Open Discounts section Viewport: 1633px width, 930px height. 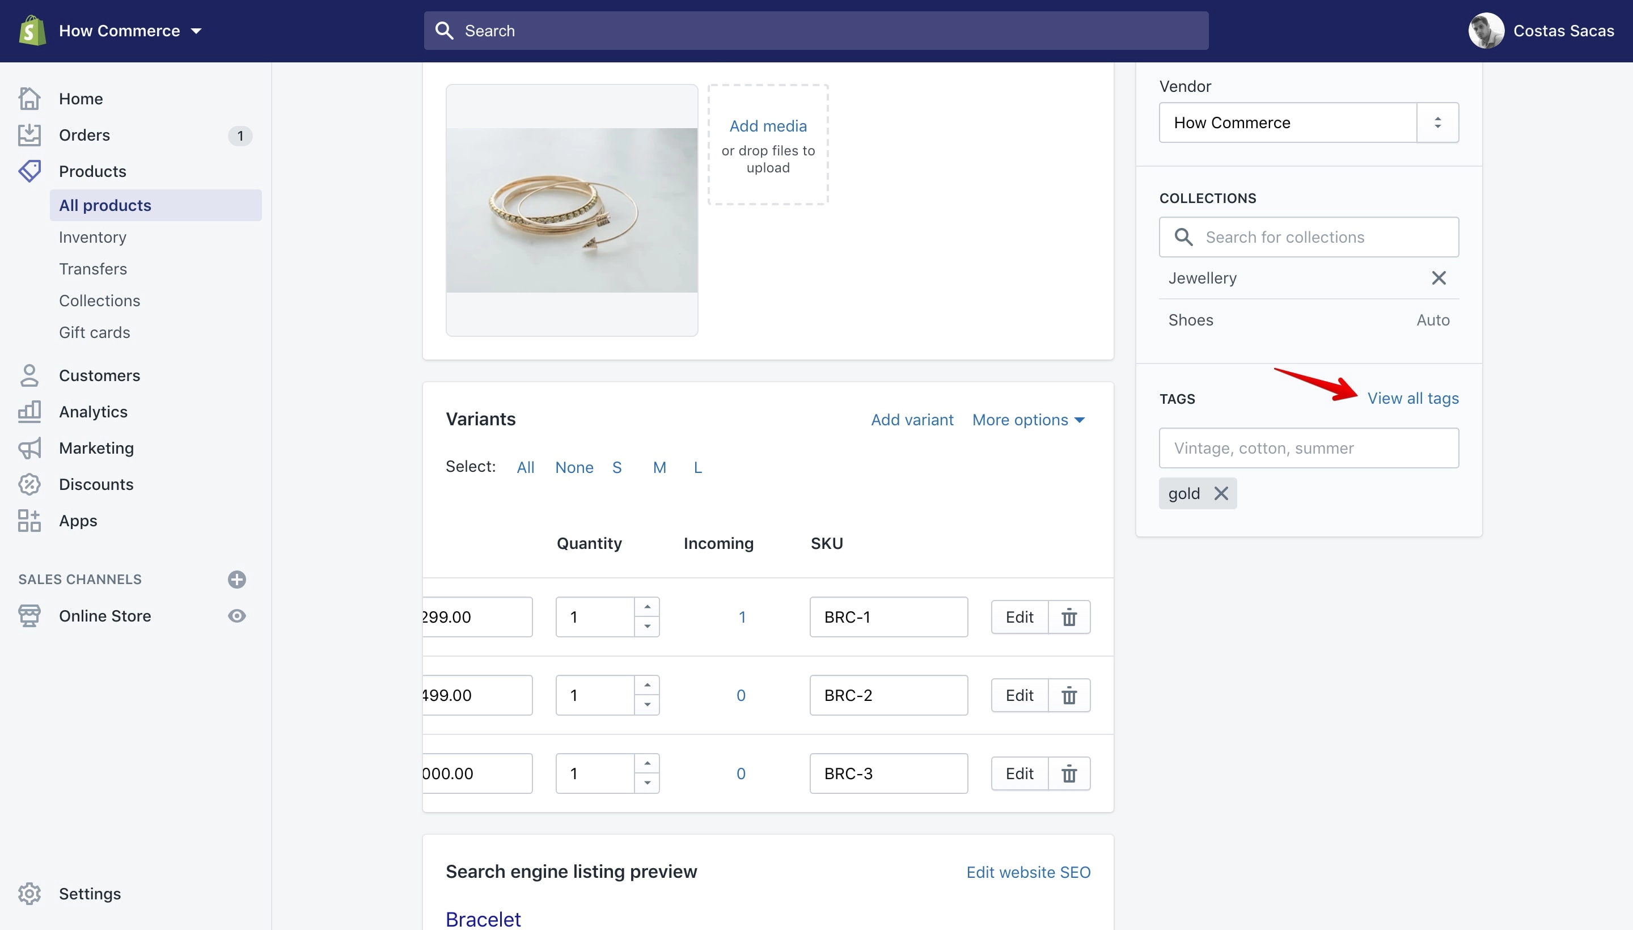pyautogui.click(x=96, y=484)
